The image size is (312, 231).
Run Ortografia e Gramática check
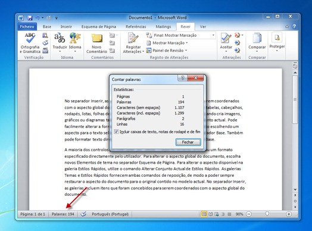30,43
